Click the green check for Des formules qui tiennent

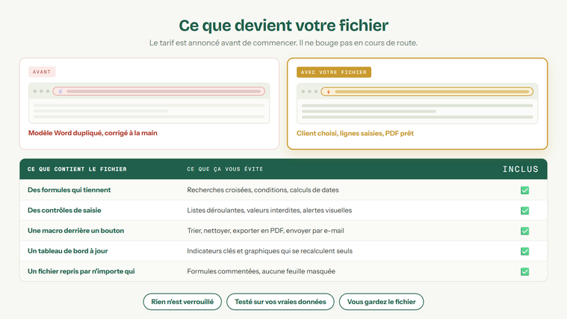[524, 191]
